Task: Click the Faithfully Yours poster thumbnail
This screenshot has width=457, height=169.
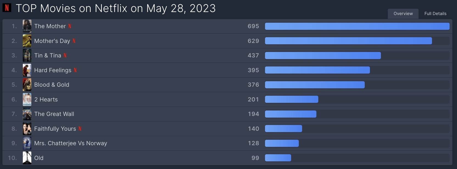Action: pyautogui.click(x=27, y=129)
